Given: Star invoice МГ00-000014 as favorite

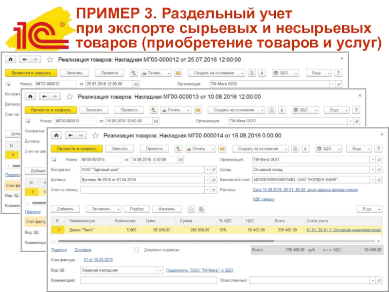Looking at the screenshot, I should pyautogui.click(x=95, y=135).
